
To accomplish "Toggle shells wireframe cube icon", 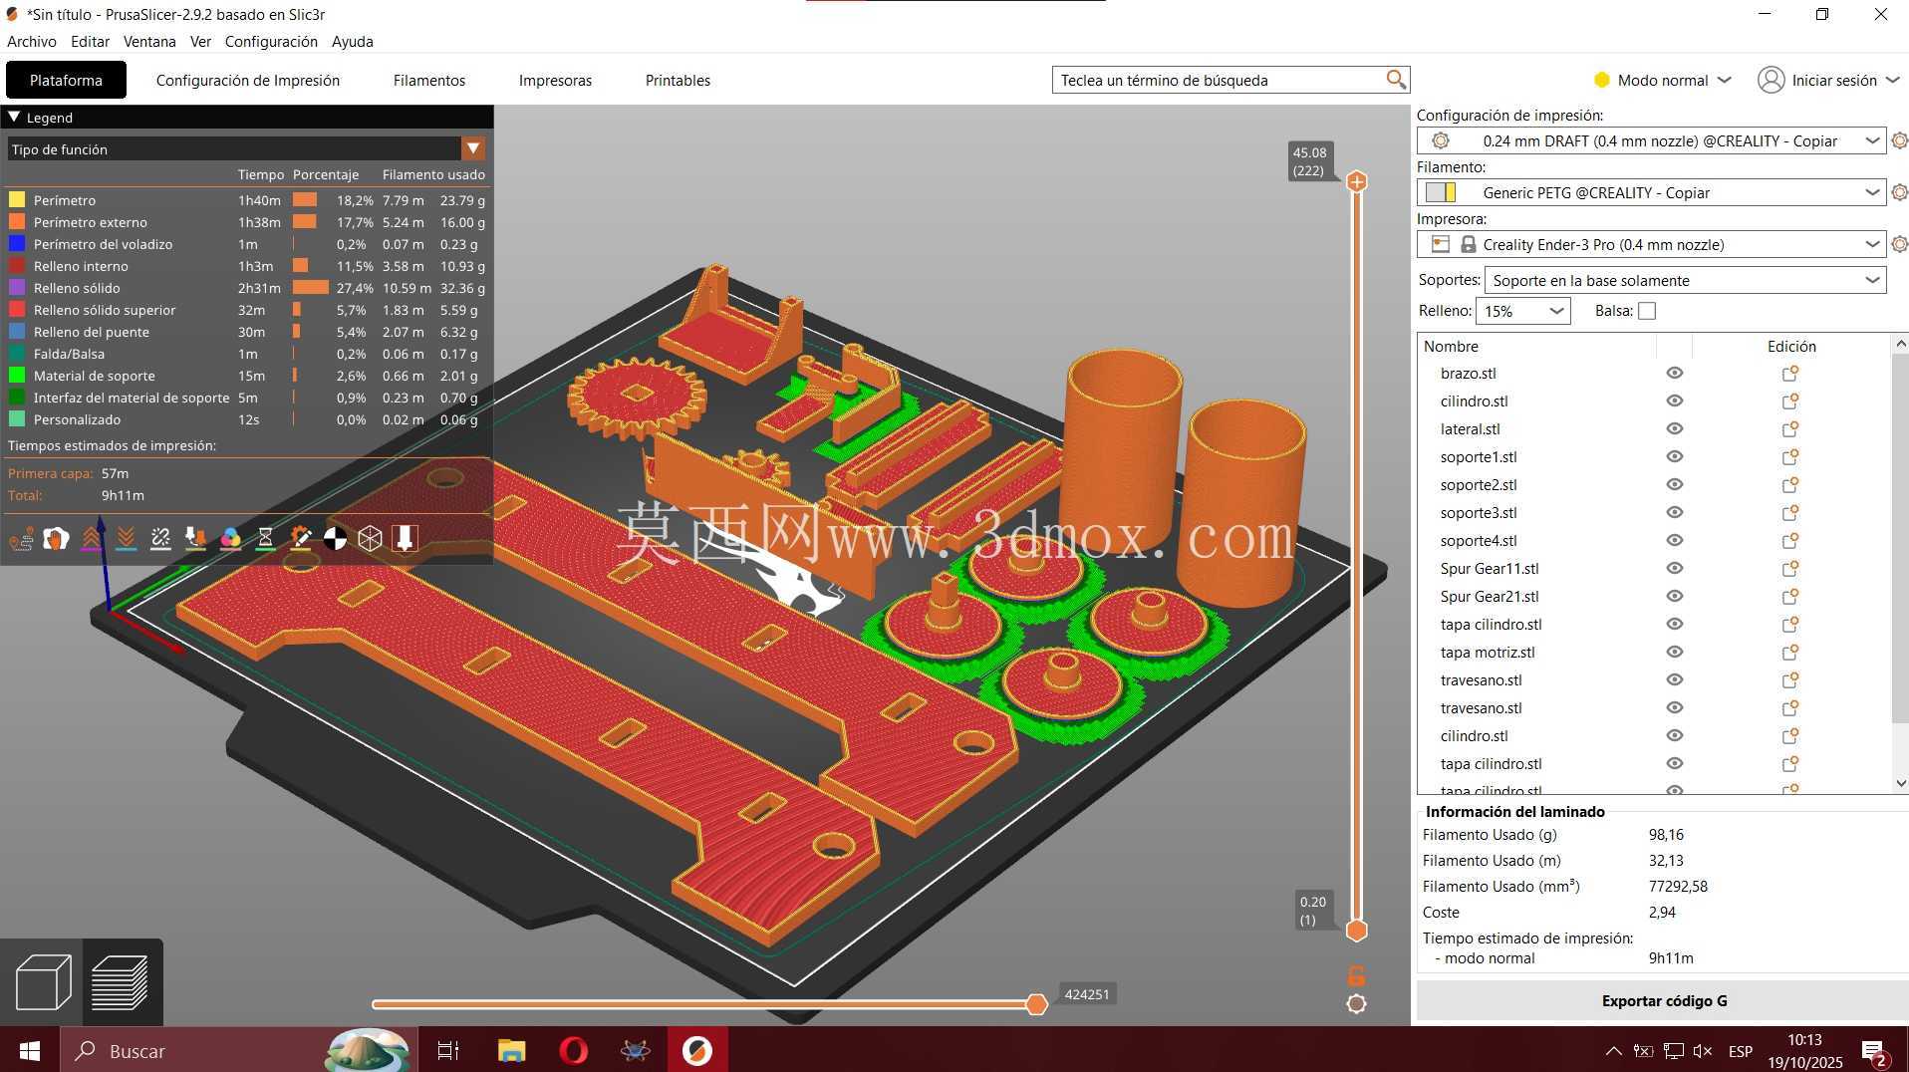I will coord(370,539).
